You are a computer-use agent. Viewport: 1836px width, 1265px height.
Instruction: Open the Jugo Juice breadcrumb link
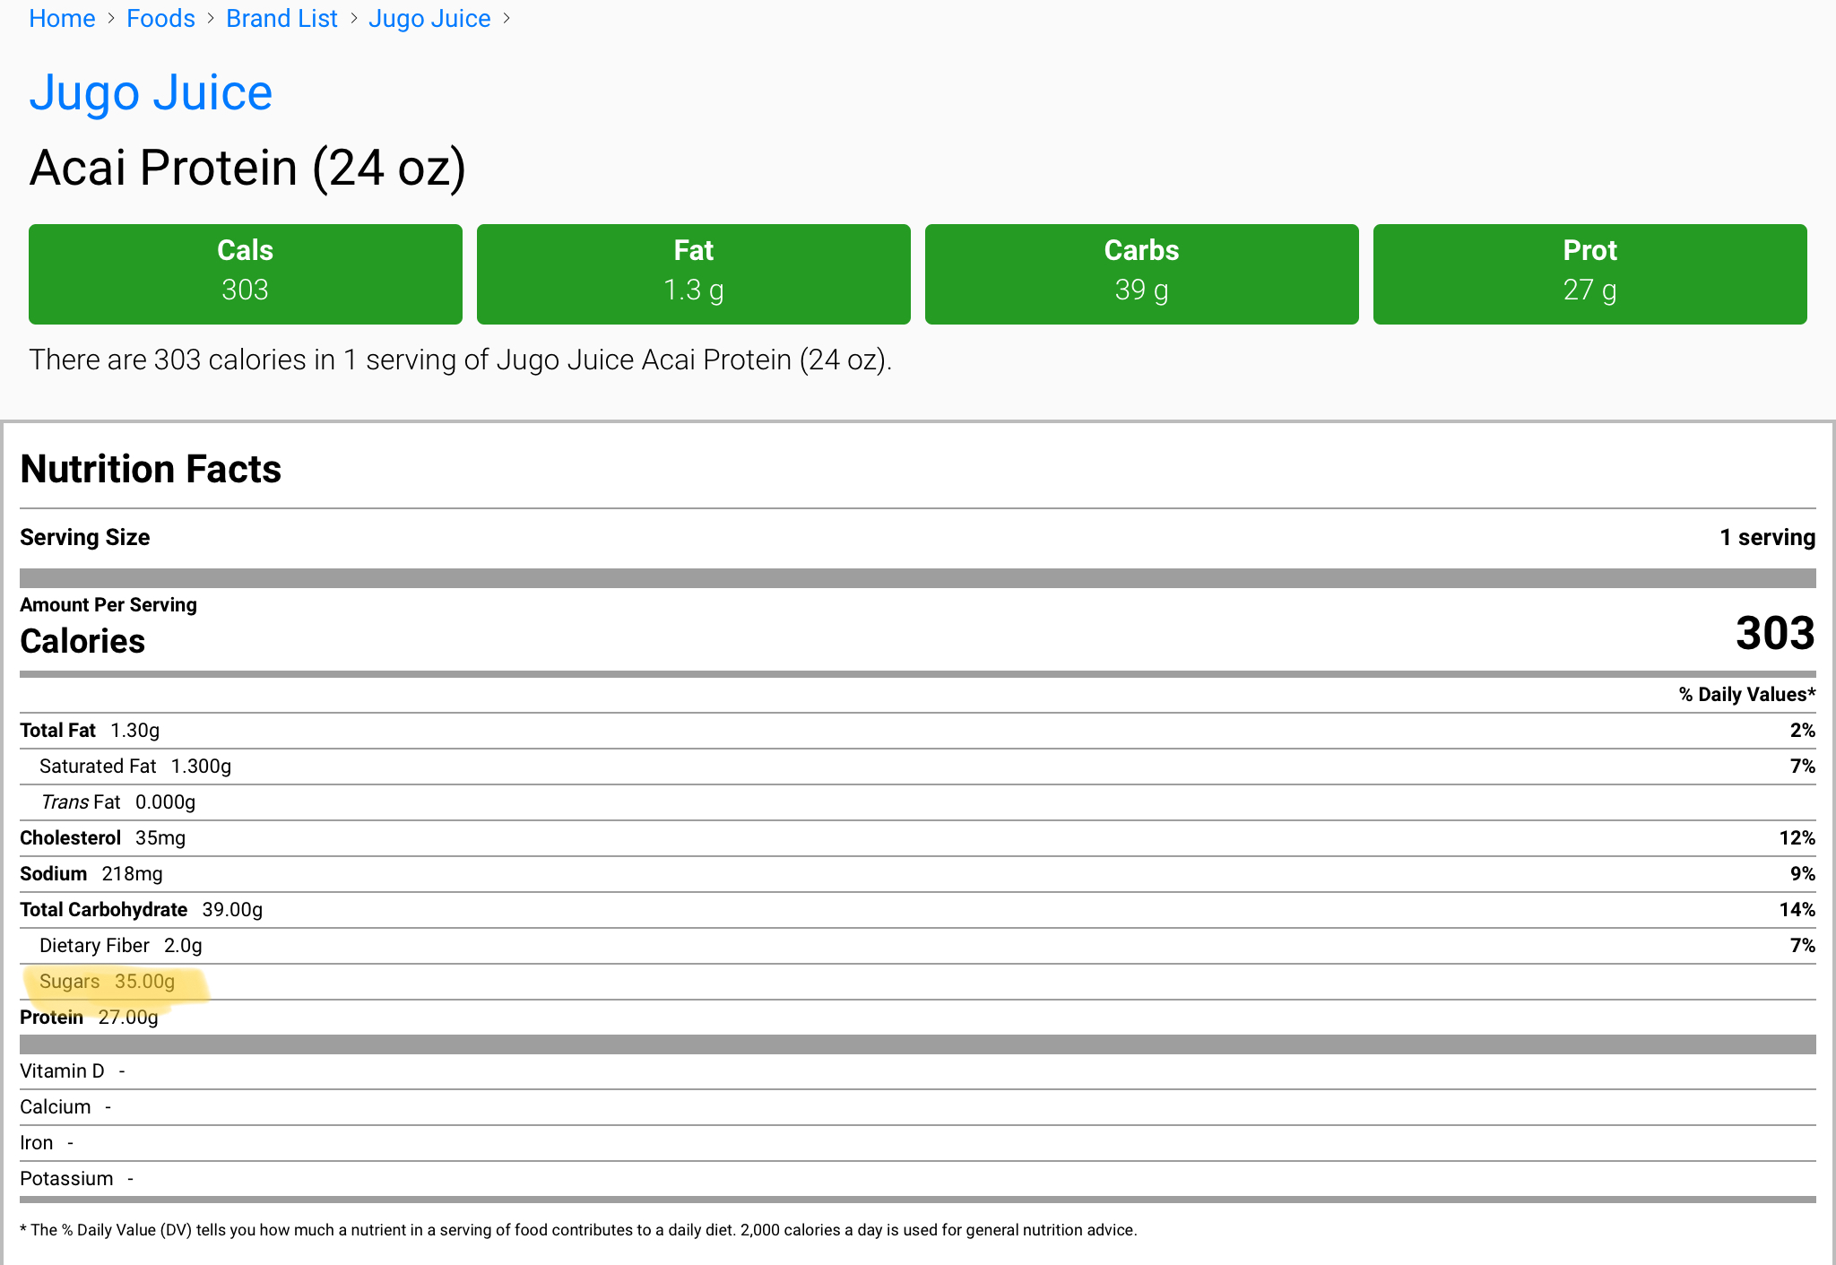click(x=429, y=18)
